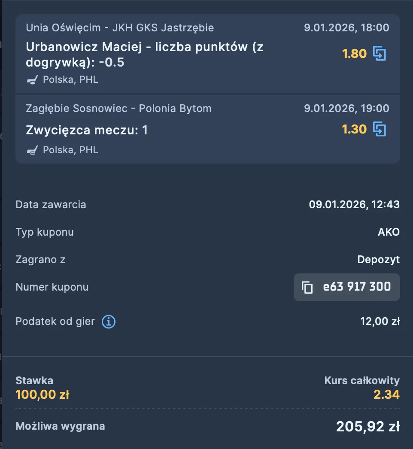
Task: Click the AKO coupon type value
Action: tap(389, 232)
